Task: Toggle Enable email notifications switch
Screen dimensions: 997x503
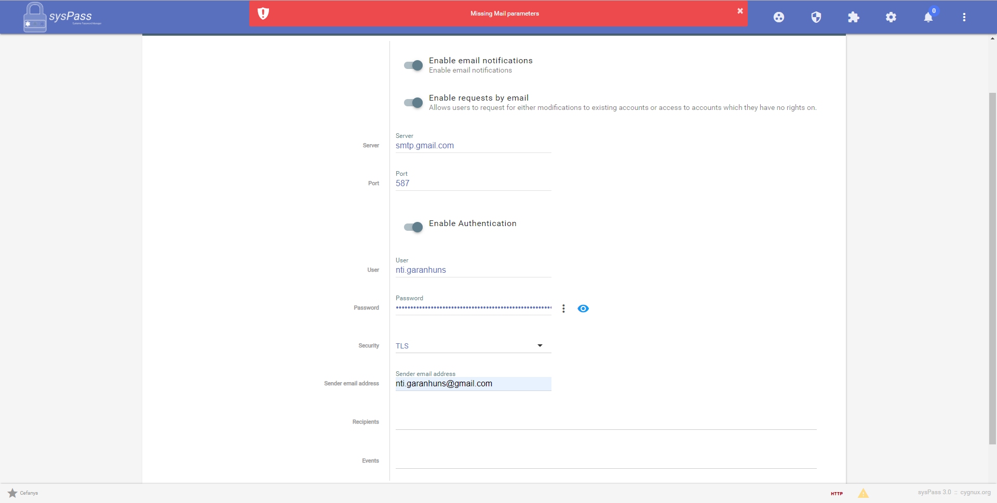Action: 413,65
